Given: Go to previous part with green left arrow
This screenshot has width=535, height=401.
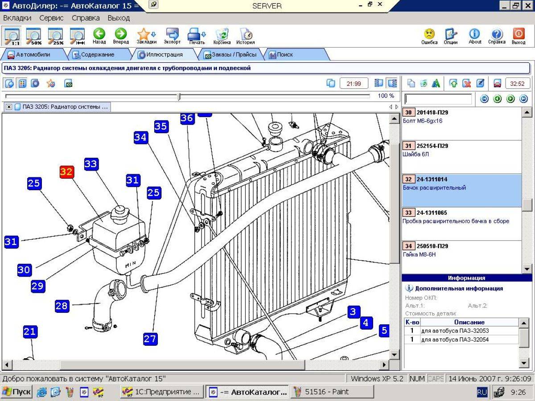Looking at the screenshot, I should 498,99.
